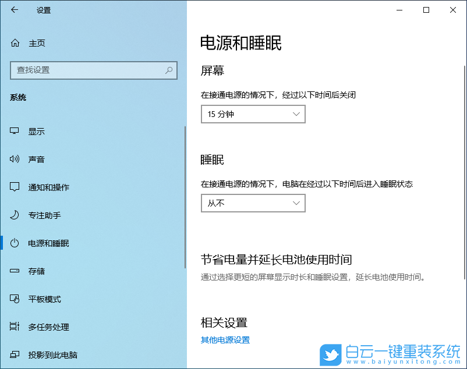Select 投影到此电脑 projection settings icon
Image resolution: width=467 pixels, height=369 pixels.
pyautogui.click(x=16, y=354)
